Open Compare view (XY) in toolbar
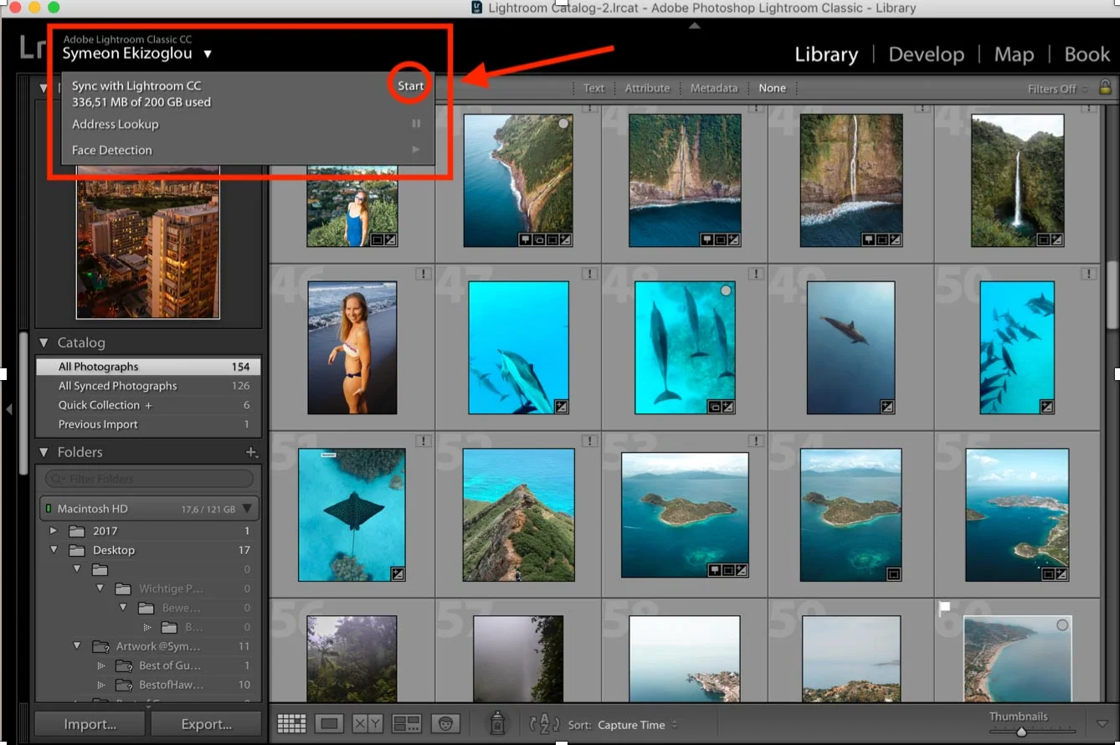 pos(367,723)
